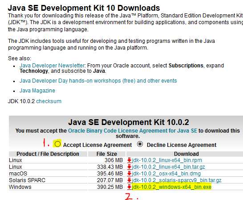Click red download arrow for linux rpm file
Screen dimensions: 243x200
pyautogui.click(x=129, y=160)
